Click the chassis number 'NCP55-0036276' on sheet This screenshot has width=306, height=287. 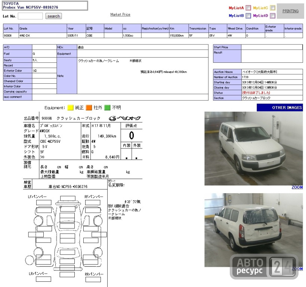(x=74, y=186)
